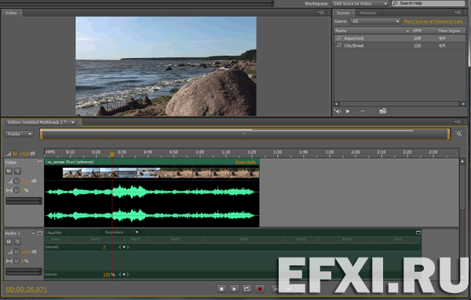Switch to the Markers tab
471x300 pixels.
point(367,13)
